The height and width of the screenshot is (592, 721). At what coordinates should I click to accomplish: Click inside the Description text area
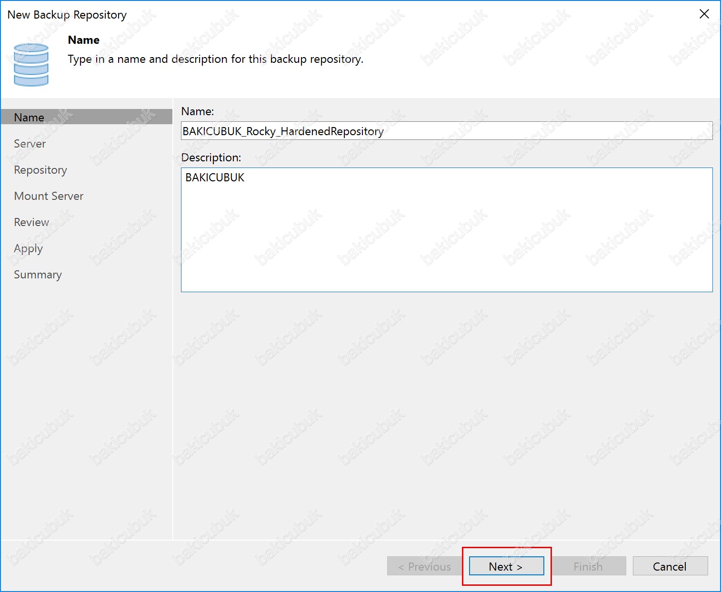pos(447,230)
